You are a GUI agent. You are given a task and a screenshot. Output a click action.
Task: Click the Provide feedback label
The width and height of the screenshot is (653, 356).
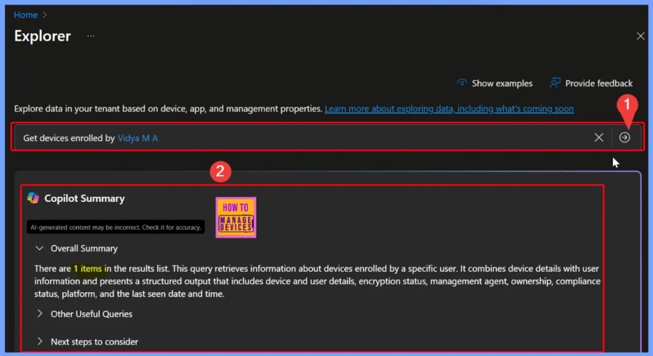click(598, 83)
